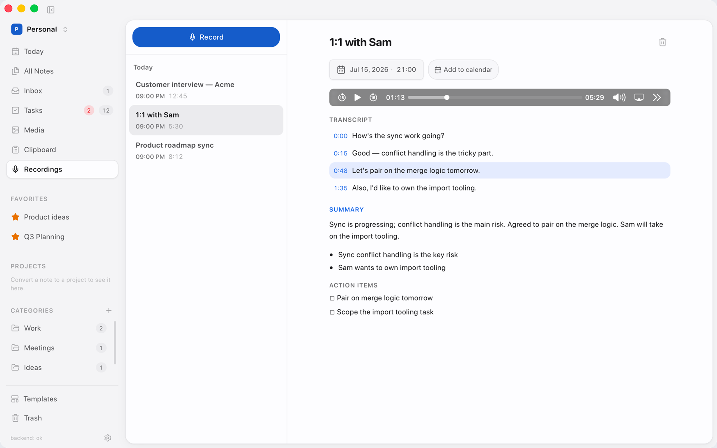The height and width of the screenshot is (448, 717).
Task: Open AirPlay output options
Action: coord(639,97)
